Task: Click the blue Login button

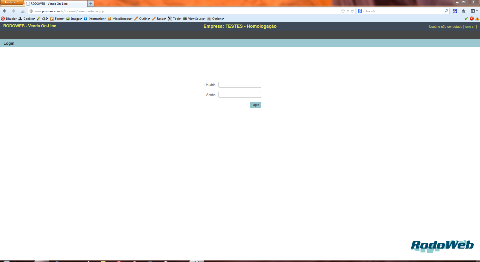Action: (x=255, y=105)
